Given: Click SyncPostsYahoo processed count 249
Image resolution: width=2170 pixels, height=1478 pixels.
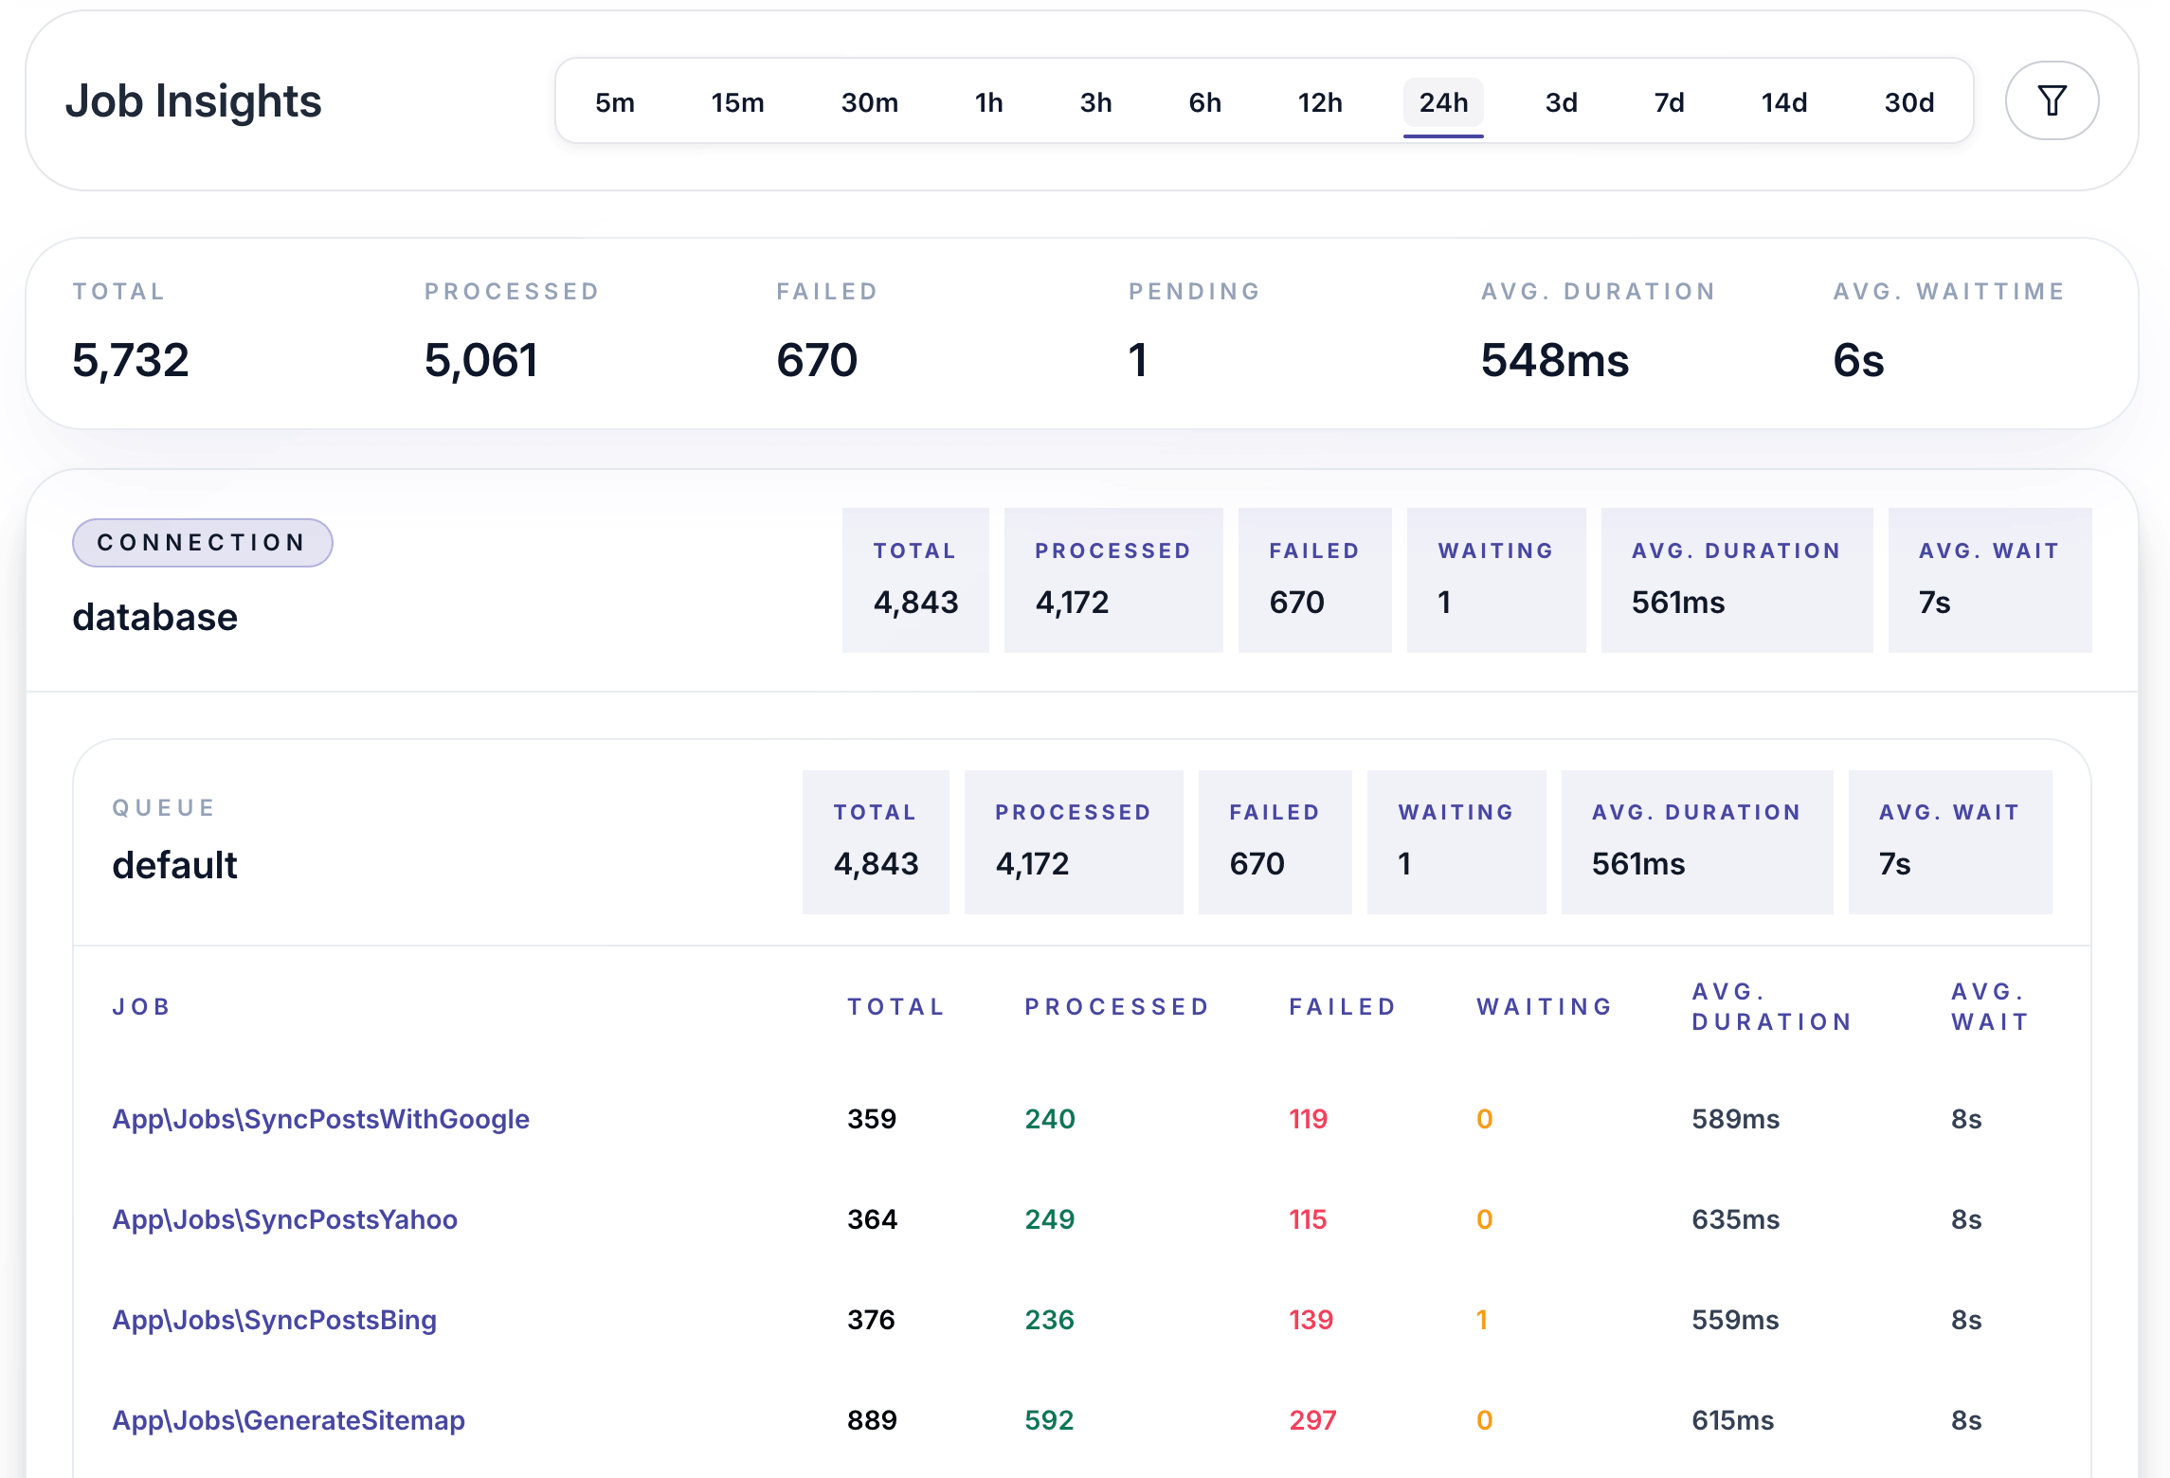Looking at the screenshot, I should [1050, 1219].
